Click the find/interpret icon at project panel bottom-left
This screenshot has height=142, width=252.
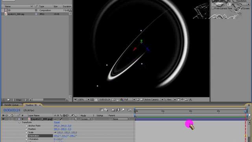(4, 100)
